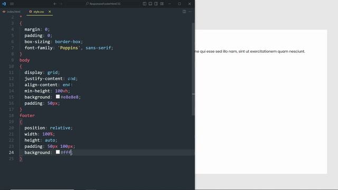
Task: Toggle primary side bar layout icon
Action: pyautogui.click(x=144, y=4)
